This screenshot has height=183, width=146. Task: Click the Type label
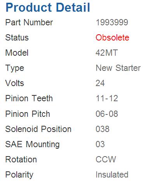15,68
